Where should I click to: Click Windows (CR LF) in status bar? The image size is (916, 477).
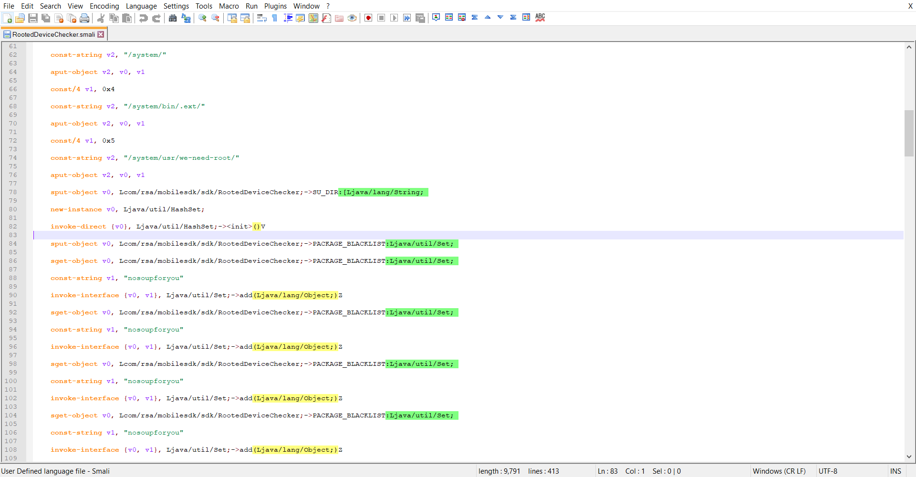pos(779,471)
